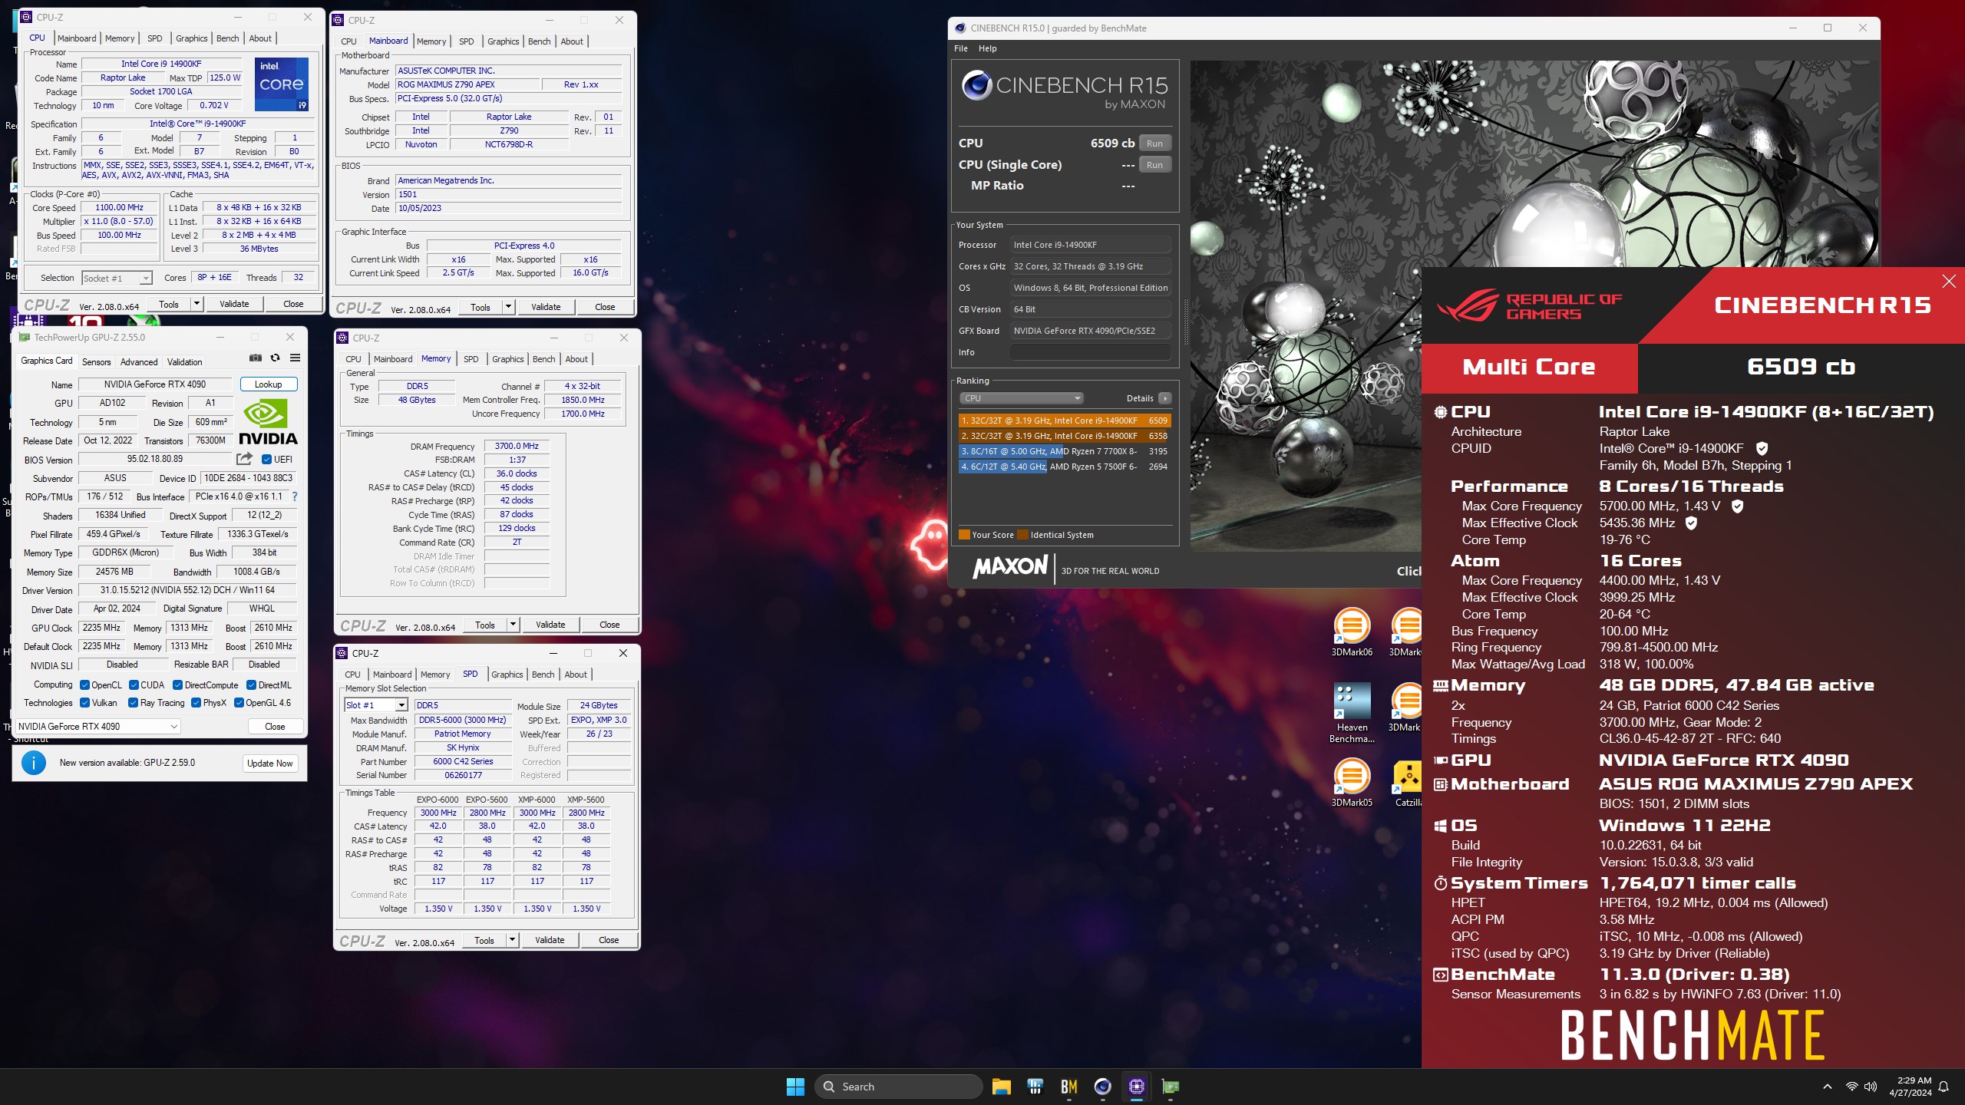This screenshot has height=1105, width=1965.
Task: Click the Cinebench taskbar icon
Action: (x=1102, y=1087)
